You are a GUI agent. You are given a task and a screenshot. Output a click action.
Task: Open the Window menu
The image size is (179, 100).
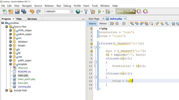coord(105,6)
